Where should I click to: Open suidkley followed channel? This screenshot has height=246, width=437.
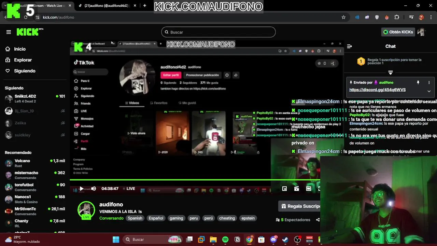pyautogui.click(x=35, y=135)
